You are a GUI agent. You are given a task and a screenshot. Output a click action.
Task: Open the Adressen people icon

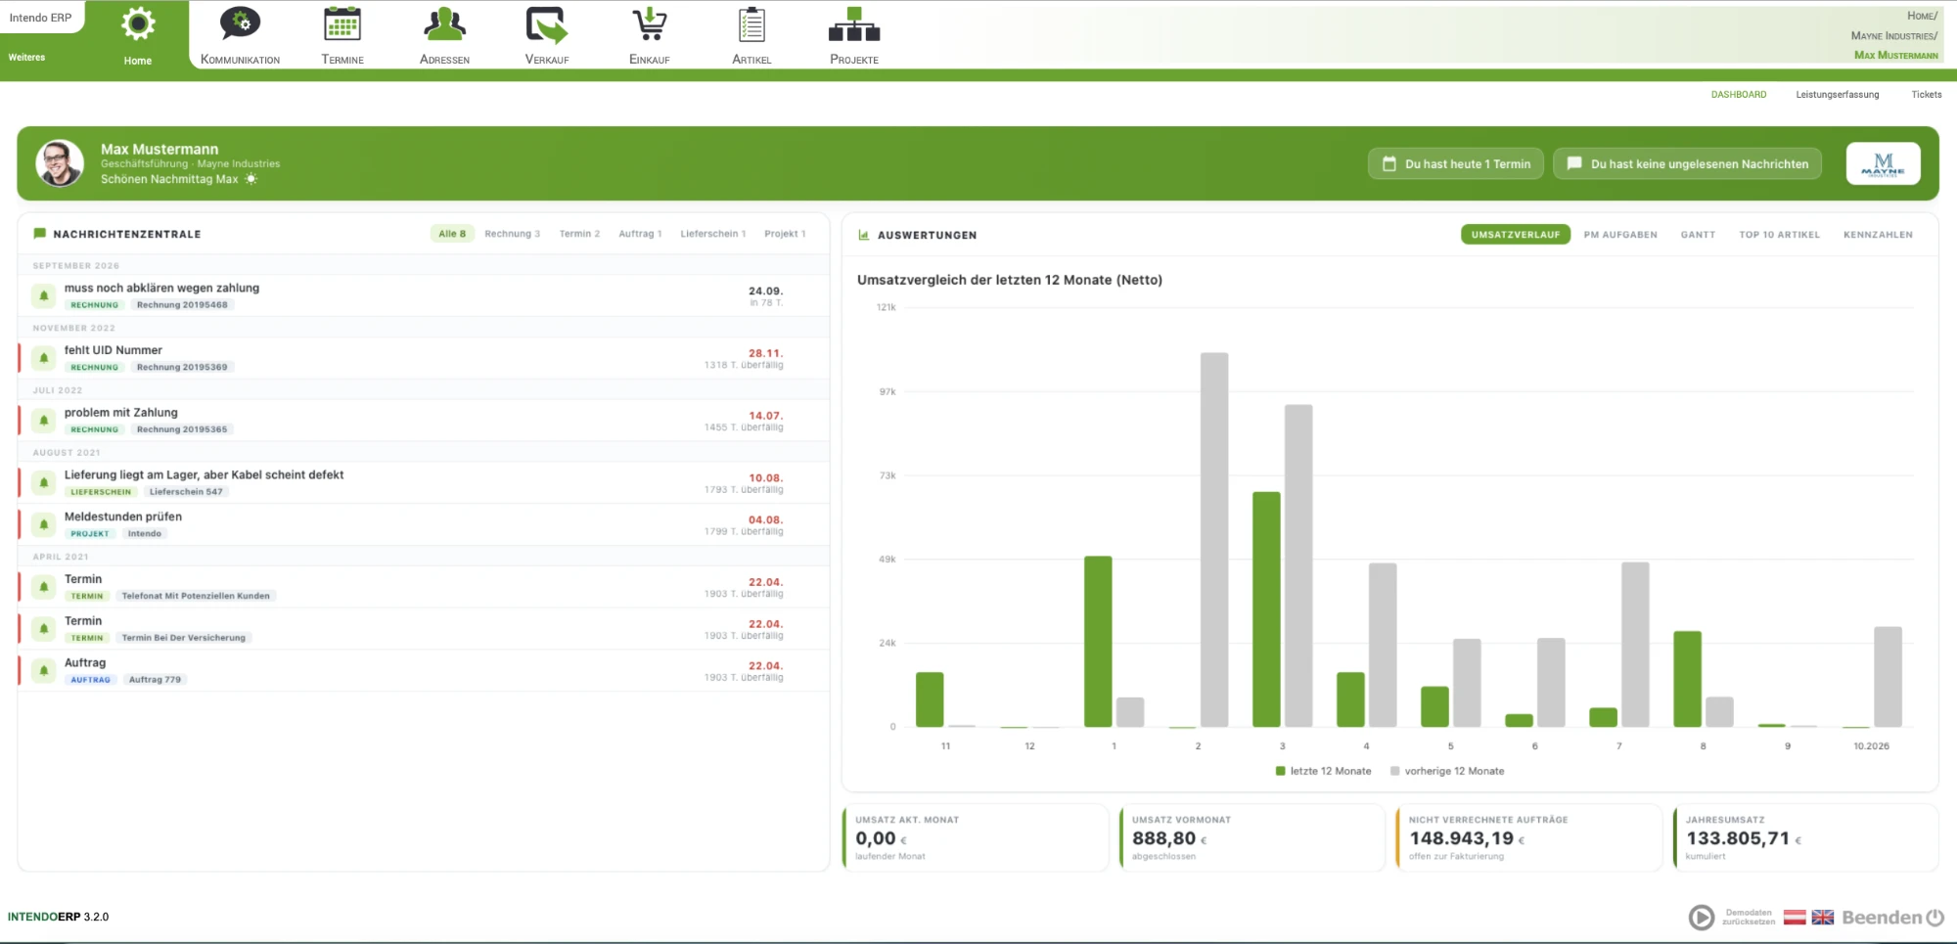point(444,24)
